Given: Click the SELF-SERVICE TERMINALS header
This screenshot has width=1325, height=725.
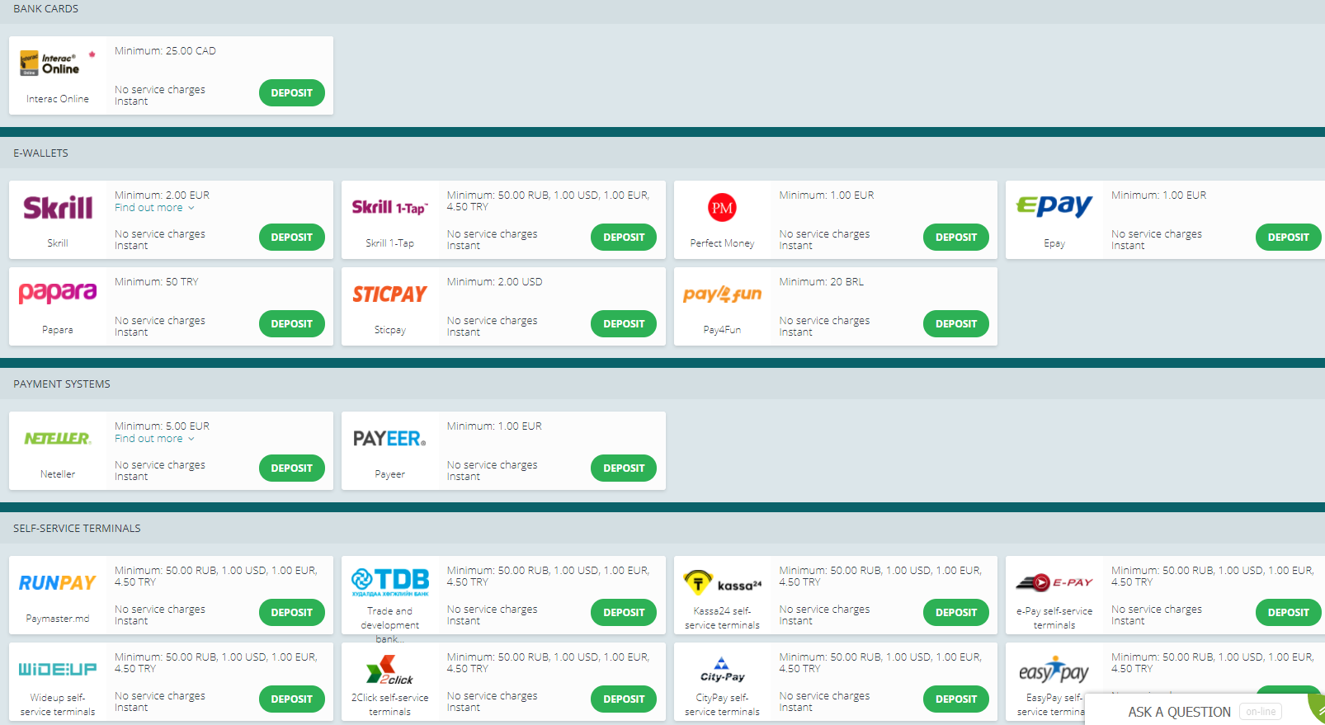Looking at the screenshot, I should tap(77, 529).
